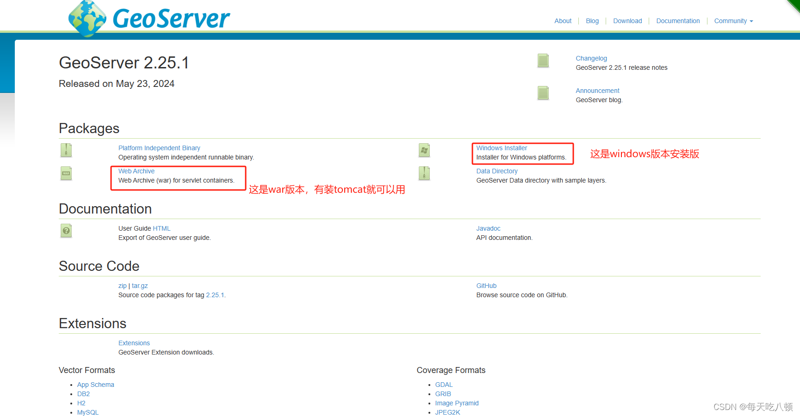Open the Extensions downloads link
The height and width of the screenshot is (416, 800).
click(x=134, y=343)
